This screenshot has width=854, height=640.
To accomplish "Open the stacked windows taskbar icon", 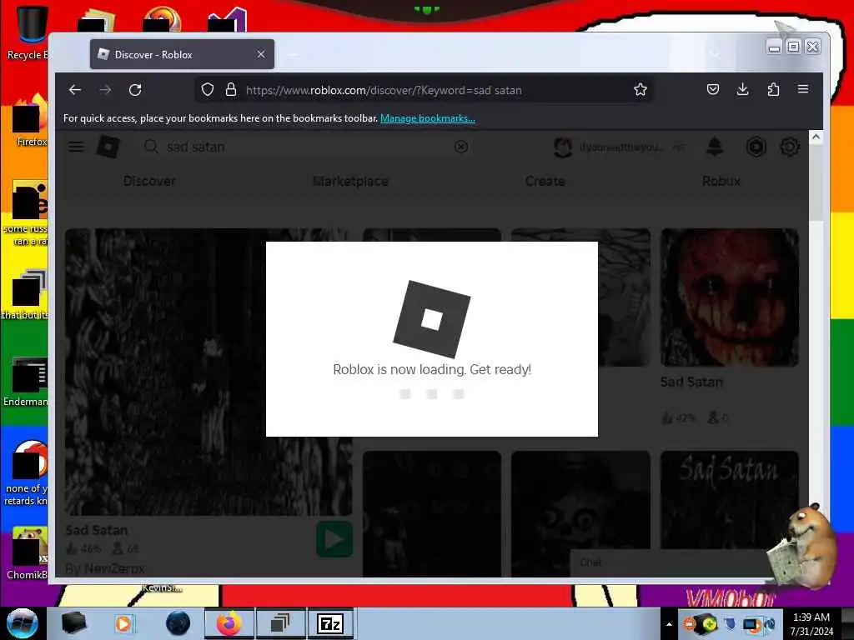I will pyautogui.click(x=280, y=623).
